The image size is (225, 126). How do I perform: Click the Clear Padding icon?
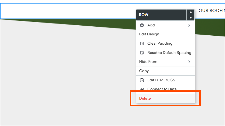click(x=142, y=44)
